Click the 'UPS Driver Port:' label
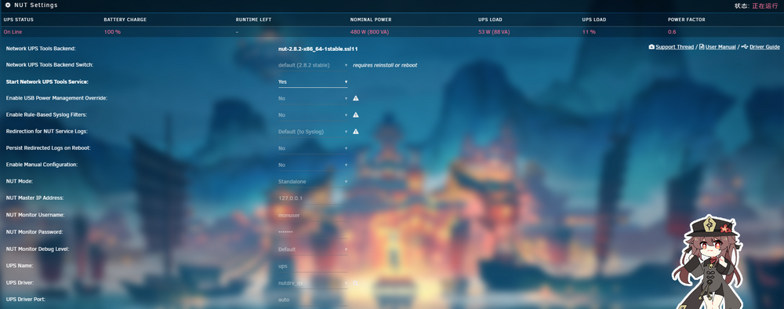 click(26, 300)
